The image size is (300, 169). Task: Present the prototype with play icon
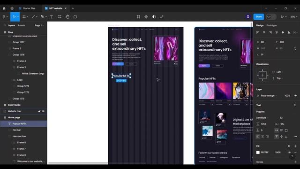[282, 17]
